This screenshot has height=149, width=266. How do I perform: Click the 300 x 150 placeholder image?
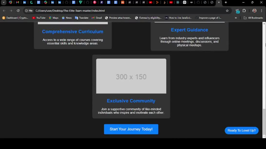coord(131,76)
